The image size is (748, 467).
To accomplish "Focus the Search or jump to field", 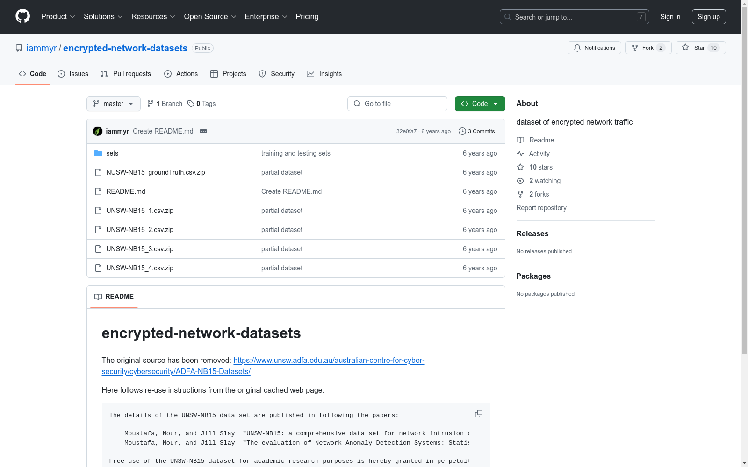I will tap(575, 17).
